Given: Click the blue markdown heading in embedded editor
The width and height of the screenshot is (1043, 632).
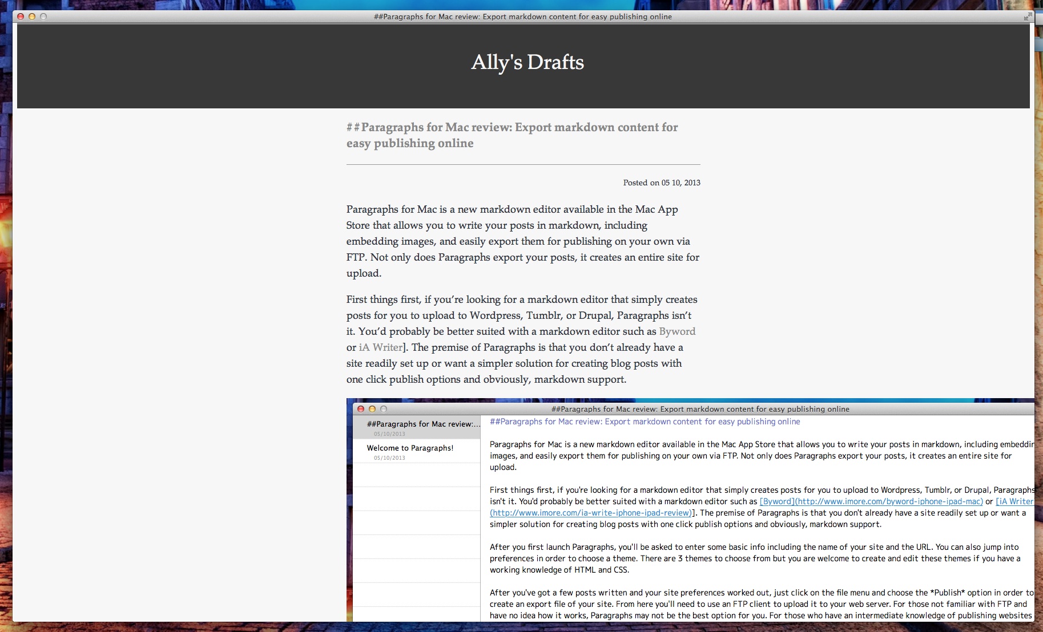Looking at the screenshot, I should coord(645,422).
